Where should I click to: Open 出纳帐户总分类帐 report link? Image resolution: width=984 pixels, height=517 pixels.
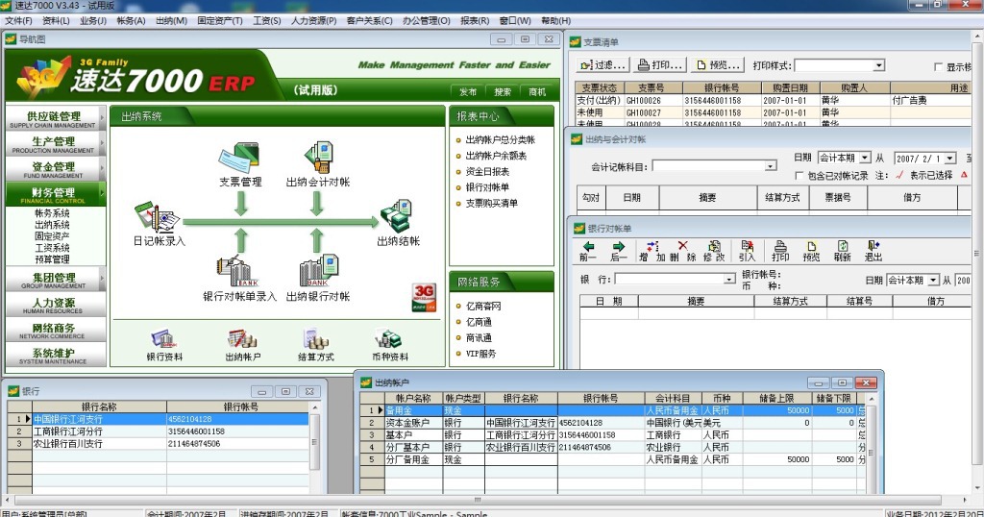500,140
